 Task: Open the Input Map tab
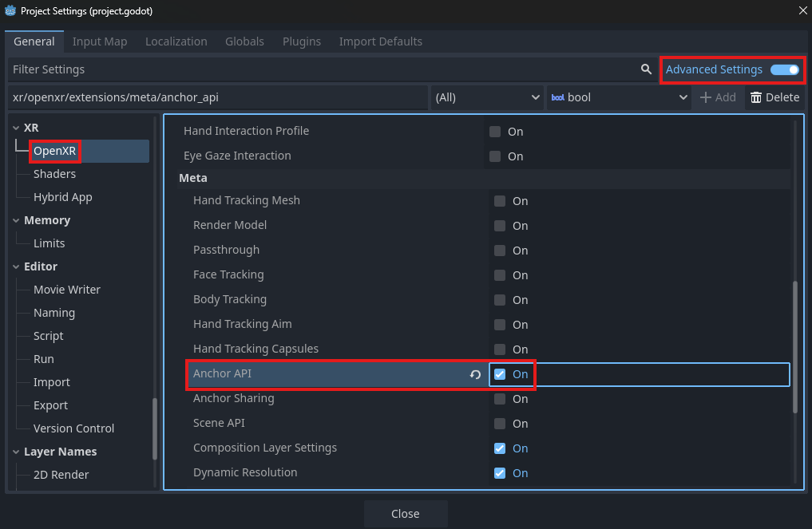tap(100, 41)
